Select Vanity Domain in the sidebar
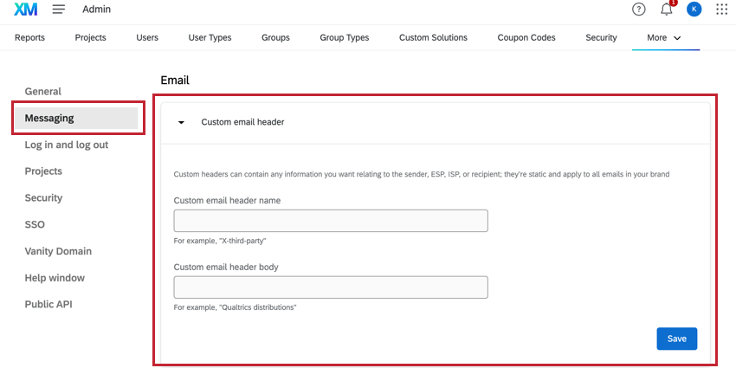 coord(58,251)
